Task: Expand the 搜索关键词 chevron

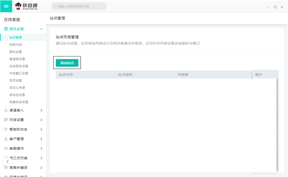Action: coord(42,168)
